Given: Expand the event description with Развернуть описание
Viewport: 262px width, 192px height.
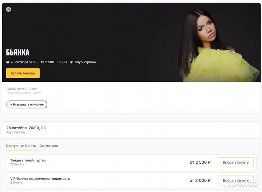Looking at the screenshot, I should [27, 104].
